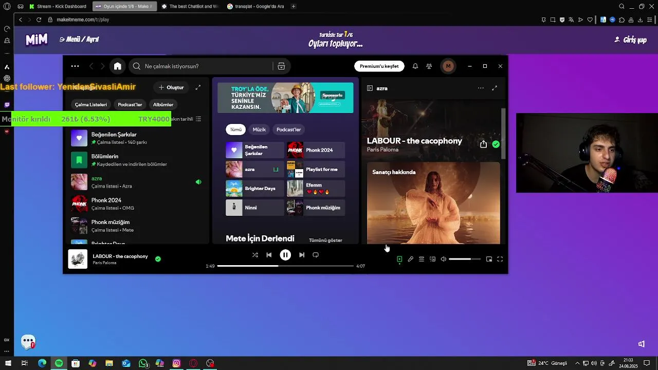658x370 pixels.
Task: Mute Spotify with the speaker icon
Action: [x=444, y=259]
